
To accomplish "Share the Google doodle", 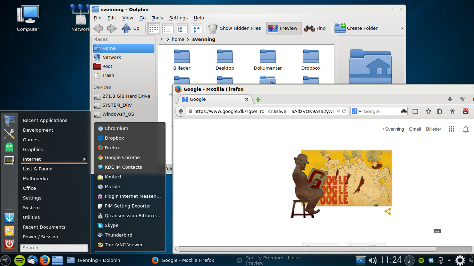I will [388, 211].
